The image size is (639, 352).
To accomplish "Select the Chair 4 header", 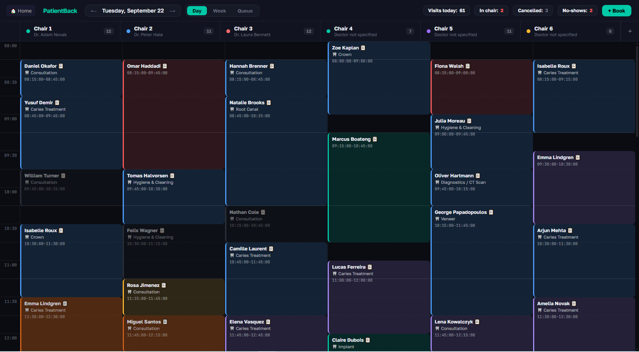I will coord(370,31).
